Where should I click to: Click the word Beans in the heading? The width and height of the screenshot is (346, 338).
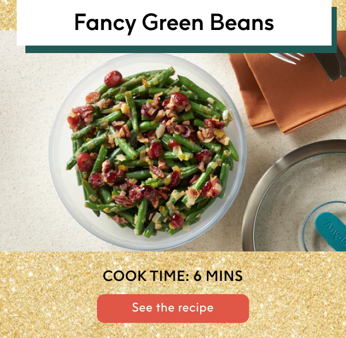[242, 22]
